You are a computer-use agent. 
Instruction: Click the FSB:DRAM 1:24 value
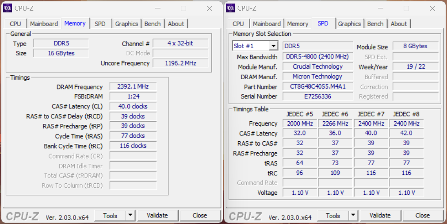pos(133,96)
